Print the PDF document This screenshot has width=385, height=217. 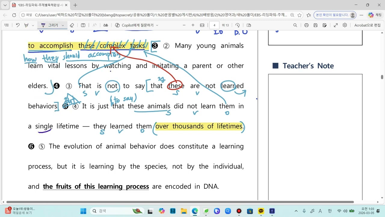coord(306,25)
